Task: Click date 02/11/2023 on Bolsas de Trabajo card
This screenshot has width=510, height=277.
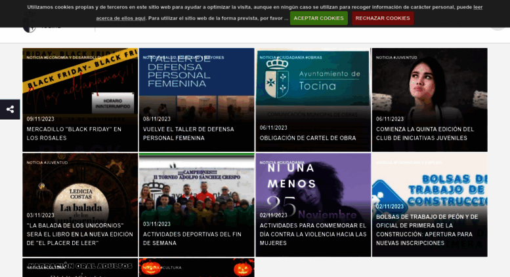Action: point(390,207)
